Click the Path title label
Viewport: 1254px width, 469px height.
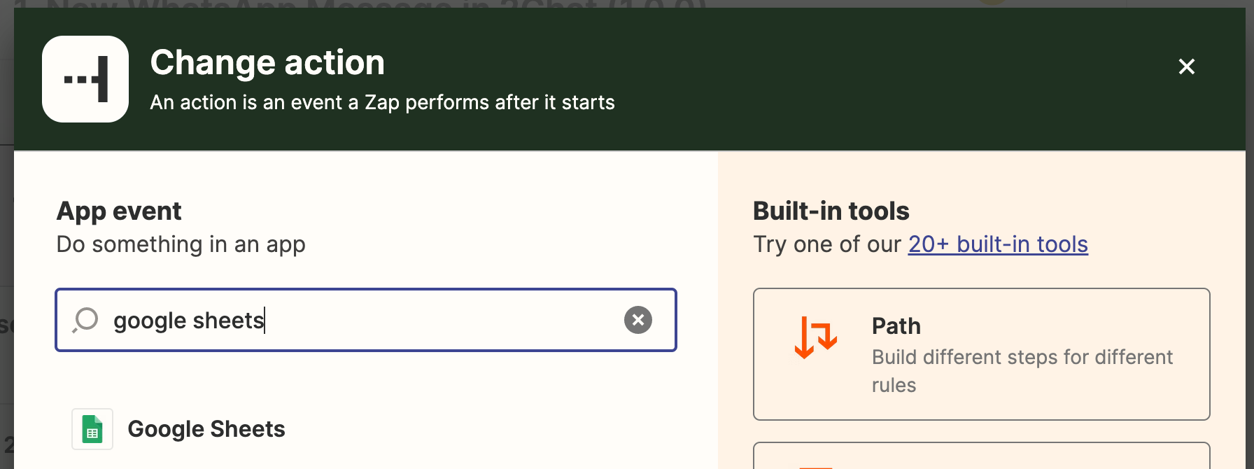click(896, 326)
